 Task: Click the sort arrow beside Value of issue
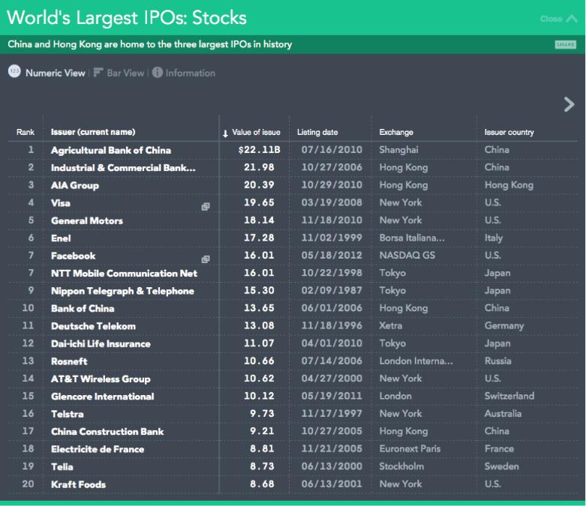tap(225, 133)
